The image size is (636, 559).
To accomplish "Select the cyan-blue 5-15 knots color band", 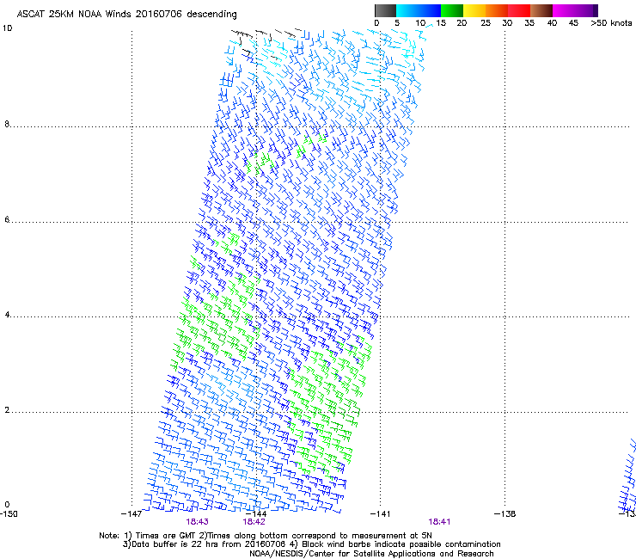I will (419, 10).
